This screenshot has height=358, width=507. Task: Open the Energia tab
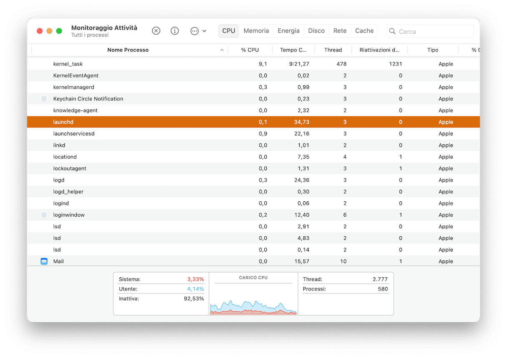tap(289, 31)
